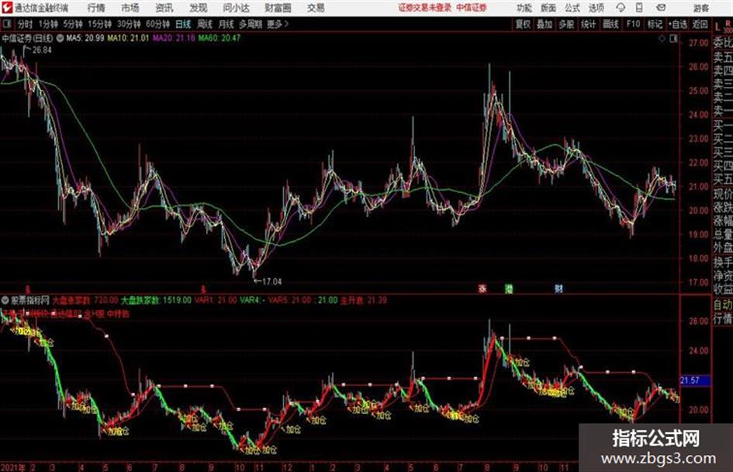Open the 发现 menu
Screen dimensions: 733x472
199,8
